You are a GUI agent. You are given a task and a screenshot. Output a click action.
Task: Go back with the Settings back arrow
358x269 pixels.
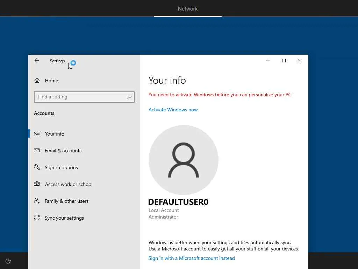coord(36,61)
